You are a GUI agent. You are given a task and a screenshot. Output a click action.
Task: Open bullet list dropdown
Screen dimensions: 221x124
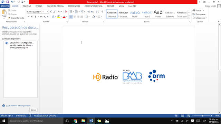point(74,12)
